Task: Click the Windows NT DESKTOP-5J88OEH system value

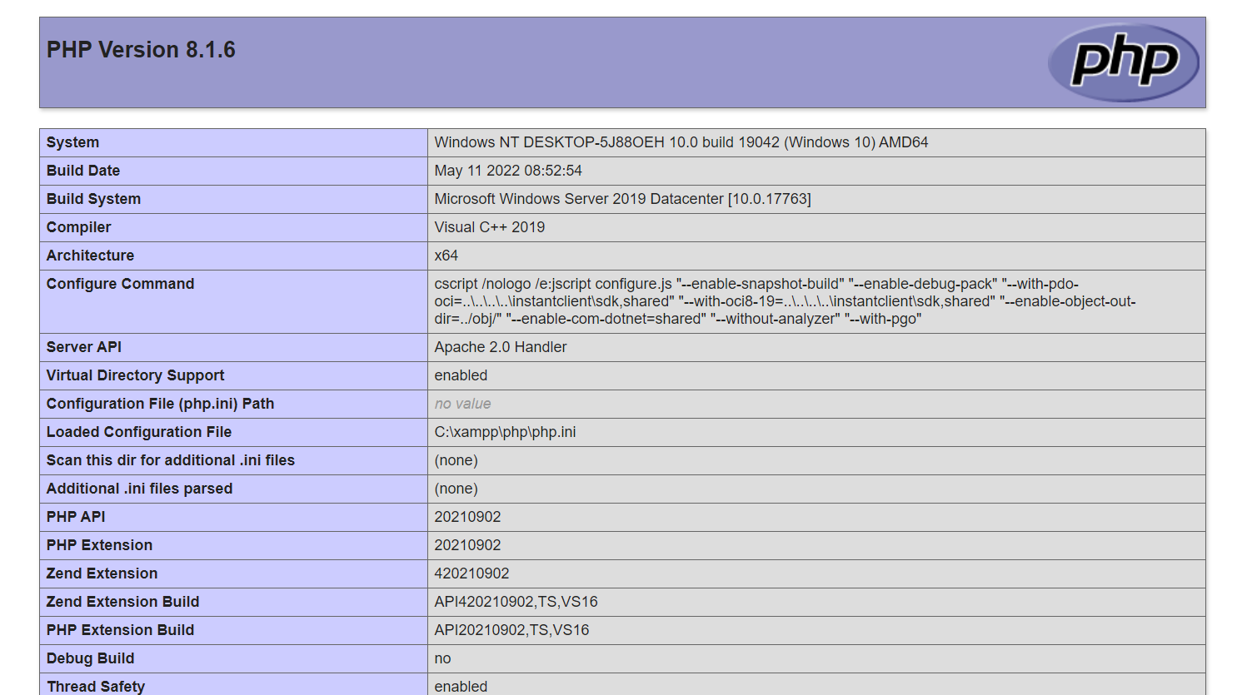Action: coord(681,142)
